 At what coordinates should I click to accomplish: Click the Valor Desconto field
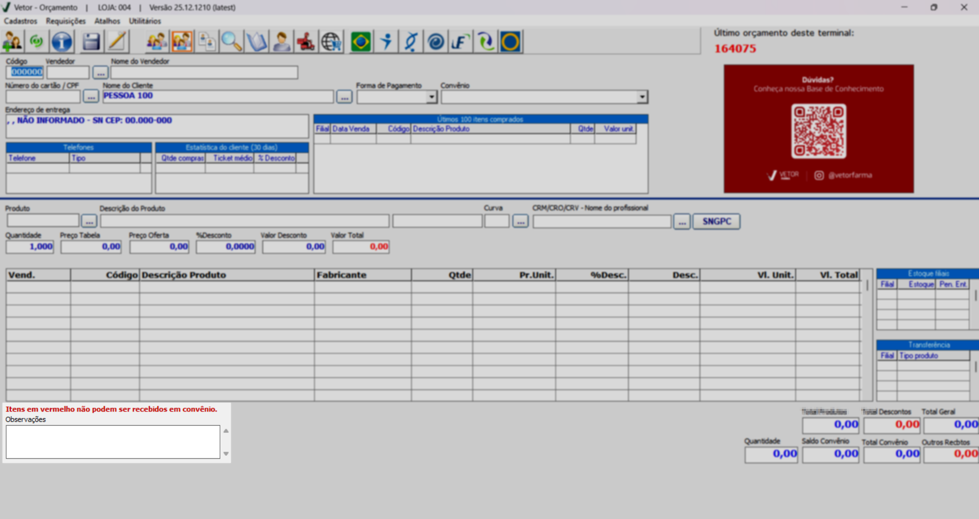(x=294, y=247)
